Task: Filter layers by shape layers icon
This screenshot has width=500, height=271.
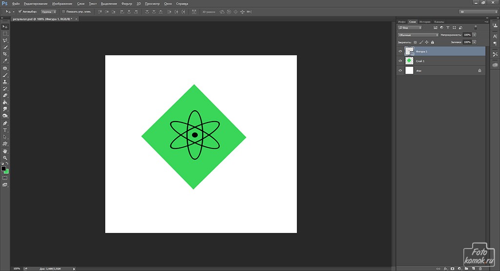Action: coord(454,28)
